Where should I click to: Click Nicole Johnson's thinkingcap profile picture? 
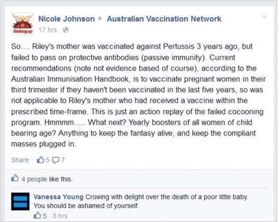(x=22, y=24)
